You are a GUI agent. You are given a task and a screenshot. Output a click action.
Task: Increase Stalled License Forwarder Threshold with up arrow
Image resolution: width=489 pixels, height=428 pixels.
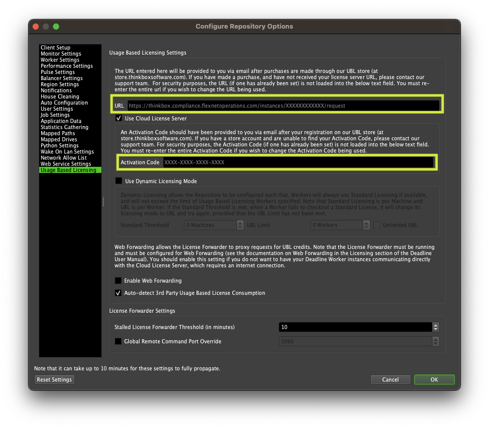coord(436,325)
